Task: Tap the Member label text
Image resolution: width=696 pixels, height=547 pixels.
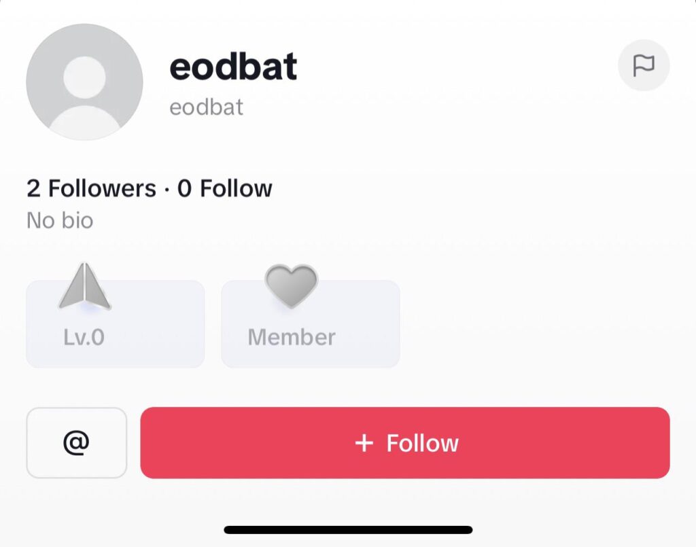Action: (292, 337)
